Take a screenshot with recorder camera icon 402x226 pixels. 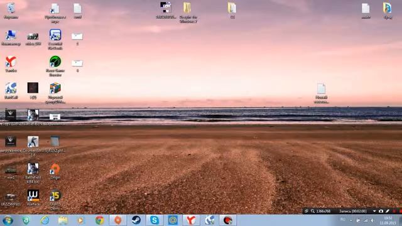click(x=381, y=211)
